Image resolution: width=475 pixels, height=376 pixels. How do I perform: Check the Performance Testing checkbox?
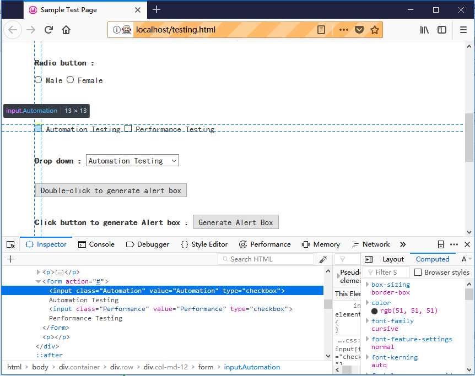[x=128, y=129]
